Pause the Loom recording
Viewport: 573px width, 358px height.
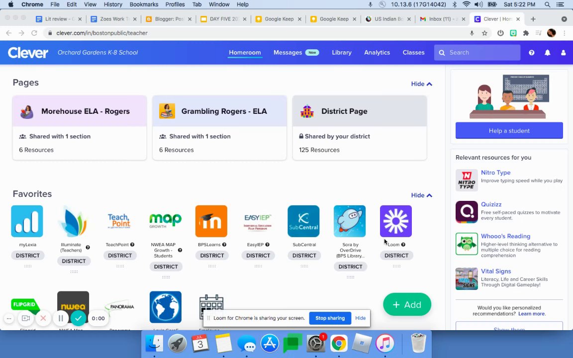[61, 318]
